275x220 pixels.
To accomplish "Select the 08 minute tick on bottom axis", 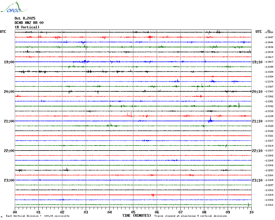I will coord(204,212).
